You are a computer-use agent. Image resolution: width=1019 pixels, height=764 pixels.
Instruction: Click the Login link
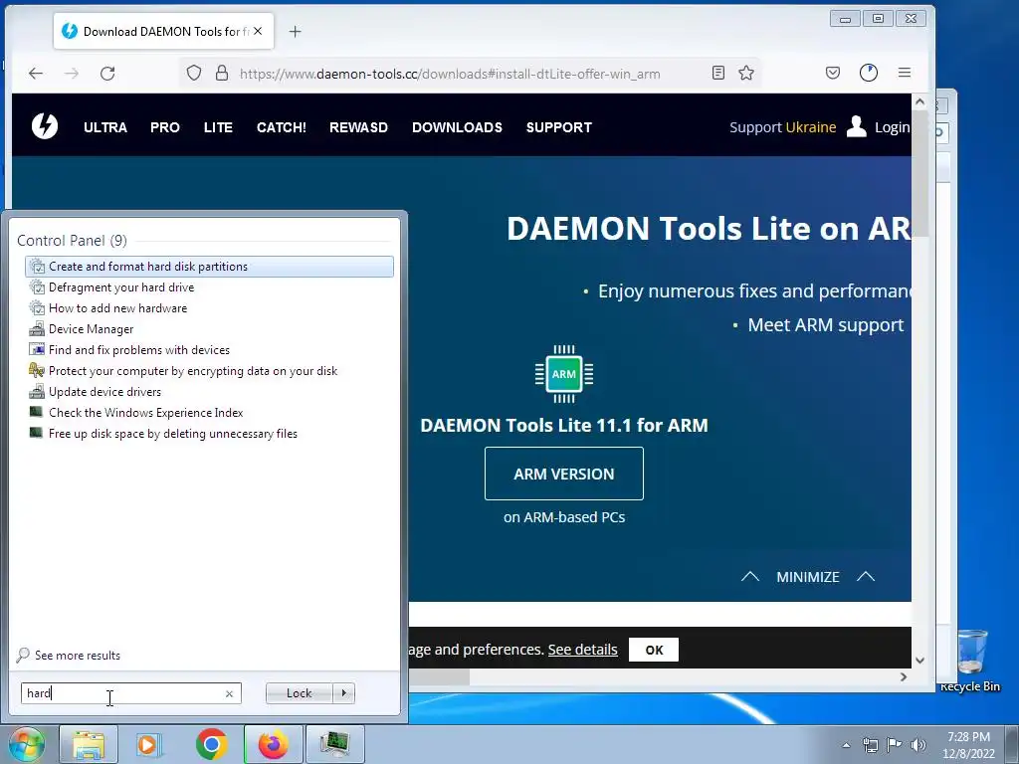click(892, 127)
